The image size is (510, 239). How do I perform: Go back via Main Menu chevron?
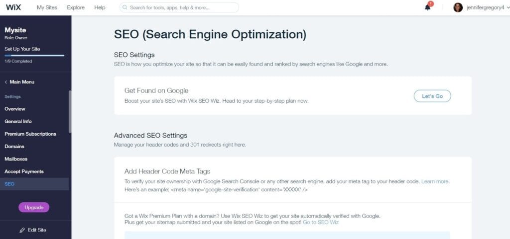6,82
